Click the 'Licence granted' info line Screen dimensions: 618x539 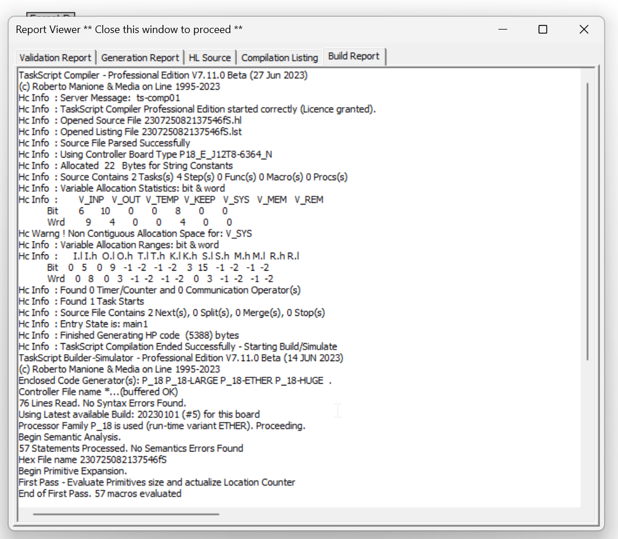[197, 109]
